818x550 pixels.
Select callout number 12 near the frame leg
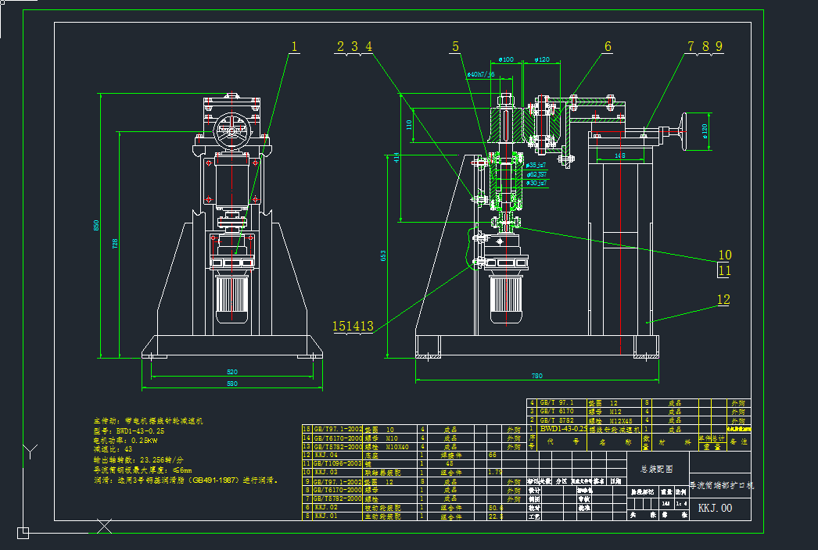pos(723,300)
